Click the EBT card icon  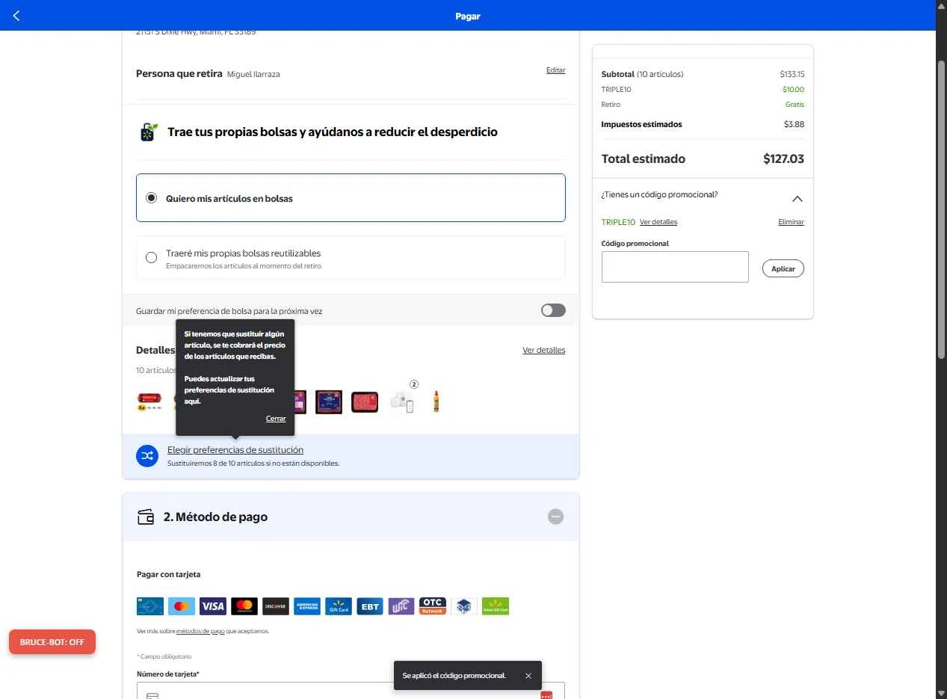(370, 606)
